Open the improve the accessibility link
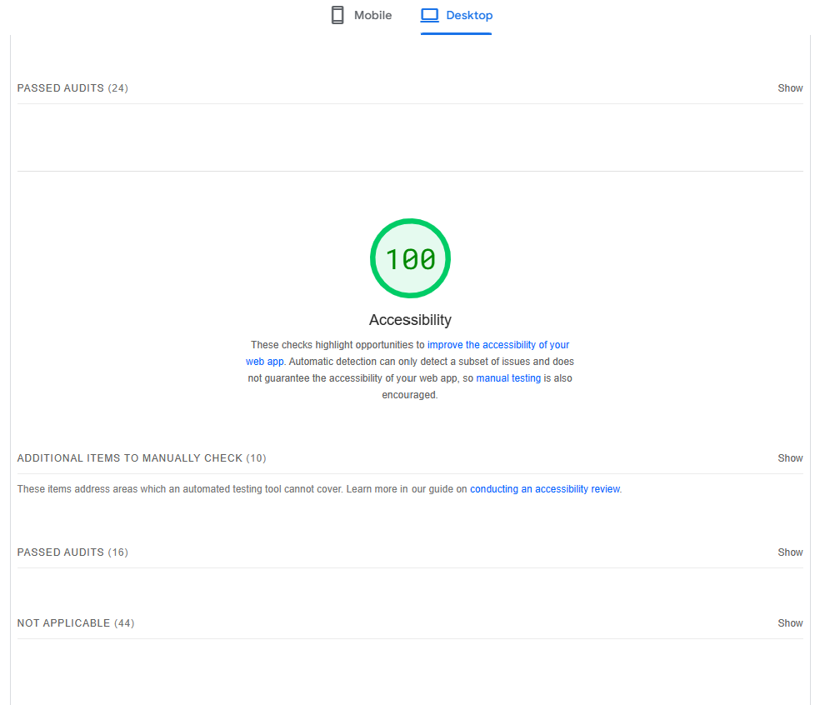The height and width of the screenshot is (705, 815). click(497, 345)
